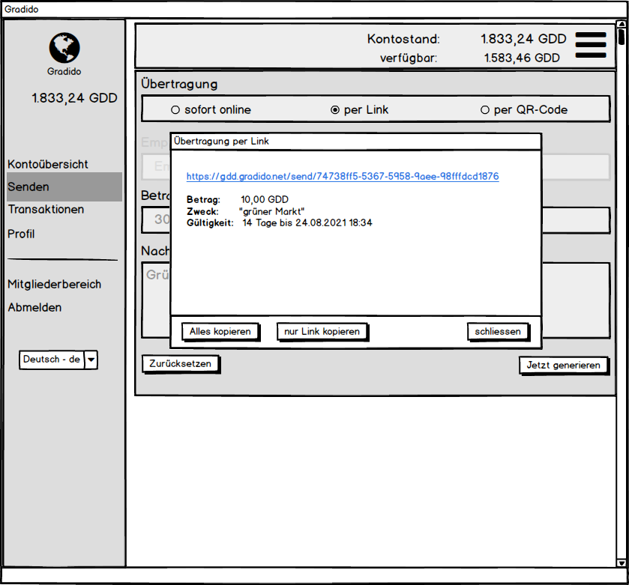Image resolution: width=629 pixels, height=585 pixels.
Task: Navigate to Mitgliederbereich
Action: coord(54,284)
